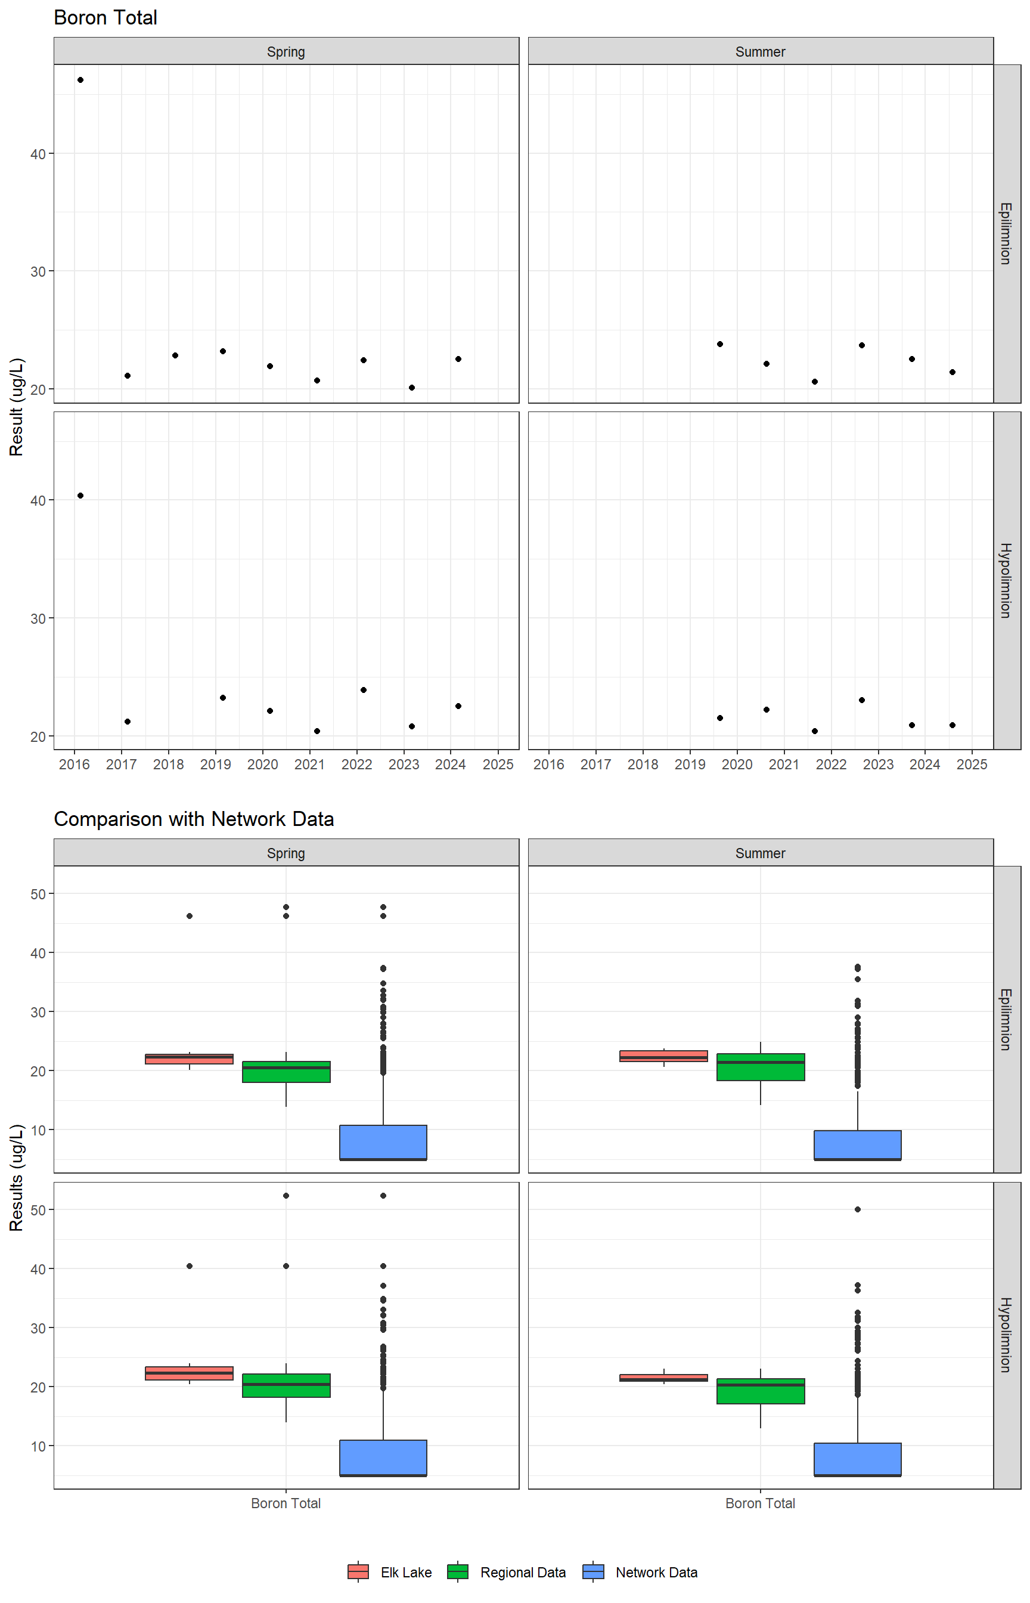Click the Network Data box in Spring Epilimnion comparison
The height and width of the screenshot is (1603, 1030).
[x=383, y=1143]
